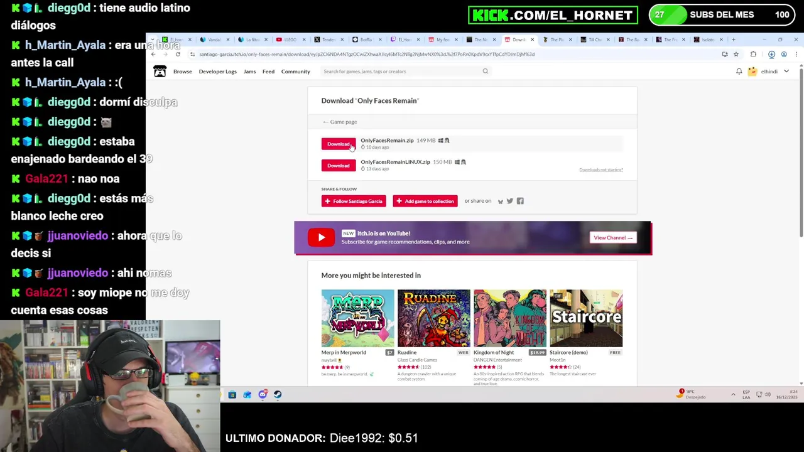Click OnlyFacesRemainLINUX.zip file name

[x=395, y=162]
